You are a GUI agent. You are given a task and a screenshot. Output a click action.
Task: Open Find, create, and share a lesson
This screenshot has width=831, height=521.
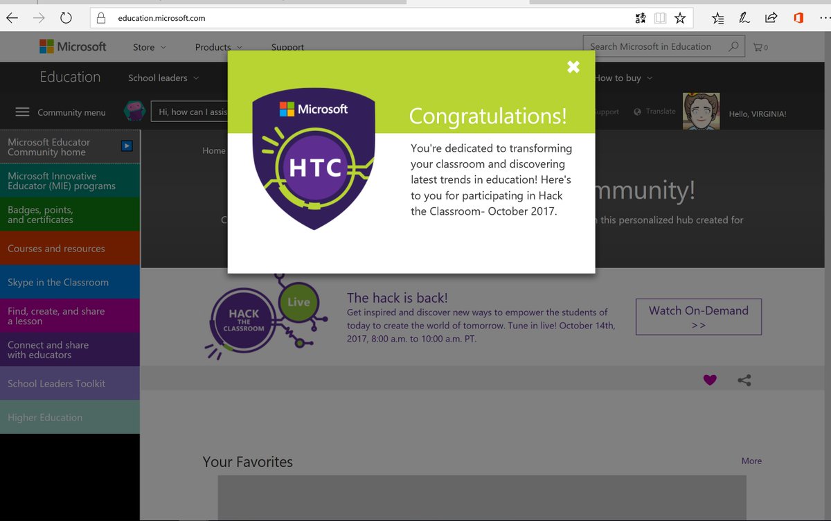(x=70, y=316)
